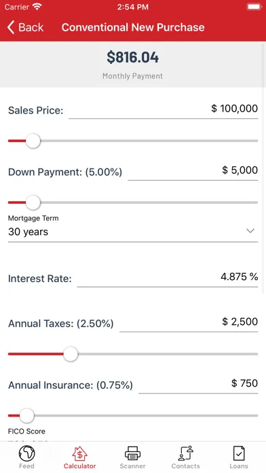Tap the back chevron arrow

(11, 27)
